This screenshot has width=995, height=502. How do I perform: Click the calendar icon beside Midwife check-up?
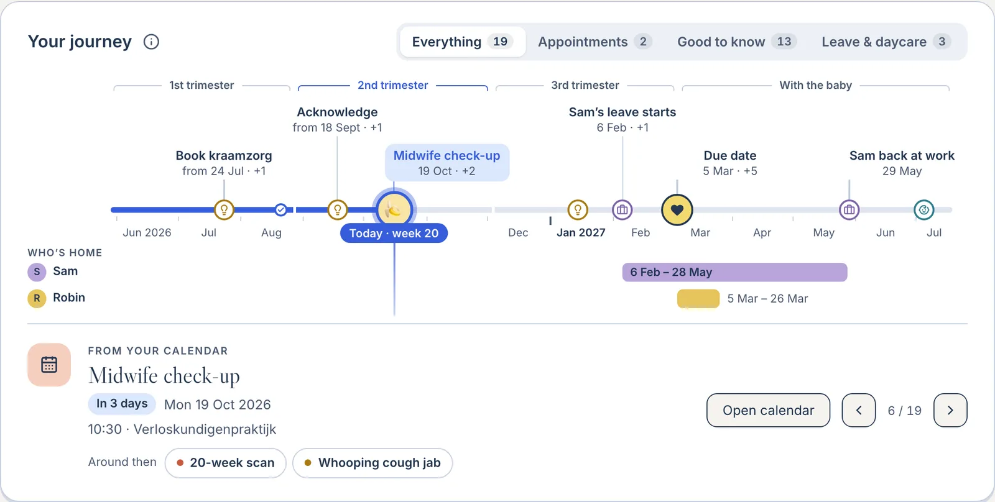click(x=49, y=365)
